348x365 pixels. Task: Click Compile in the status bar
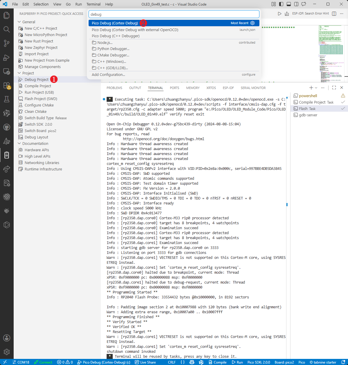[x=218, y=362]
